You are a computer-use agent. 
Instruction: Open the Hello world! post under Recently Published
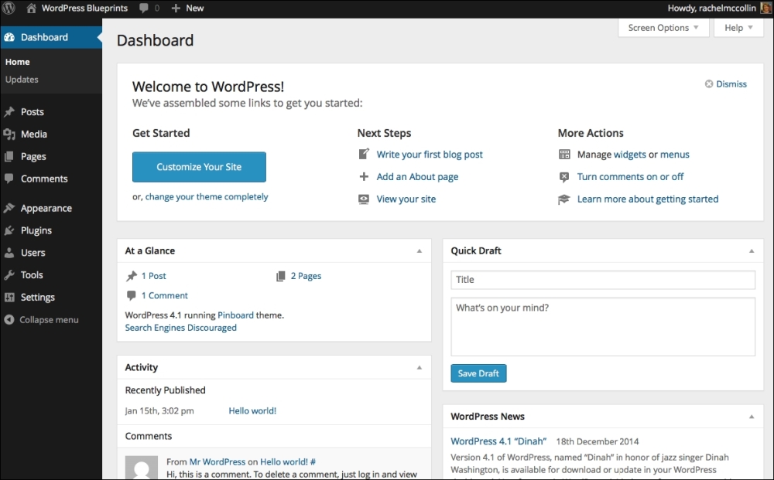point(252,410)
